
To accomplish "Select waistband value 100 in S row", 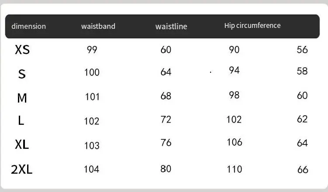I will pyautogui.click(x=92, y=72).
